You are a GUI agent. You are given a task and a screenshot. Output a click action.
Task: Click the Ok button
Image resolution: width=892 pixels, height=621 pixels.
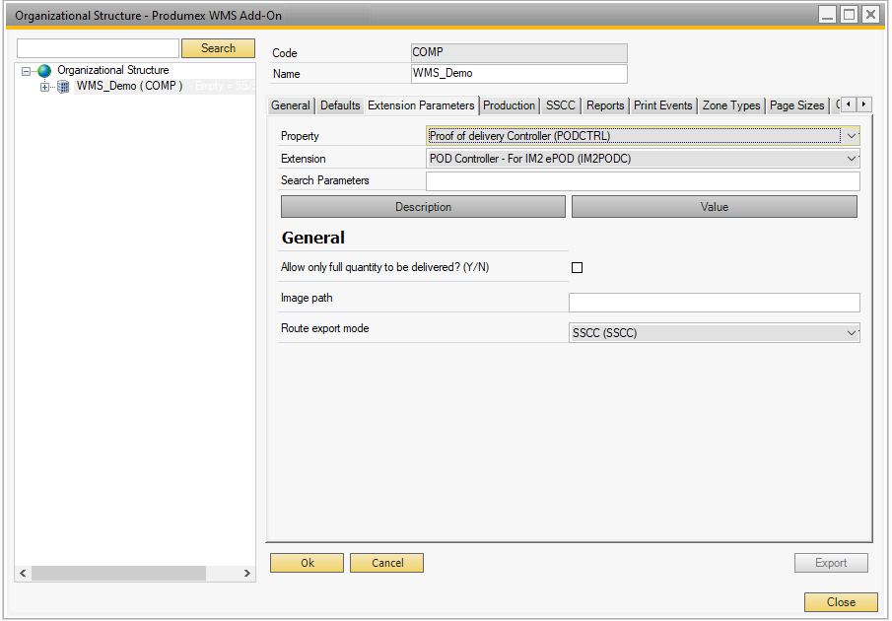coord(307,562)
